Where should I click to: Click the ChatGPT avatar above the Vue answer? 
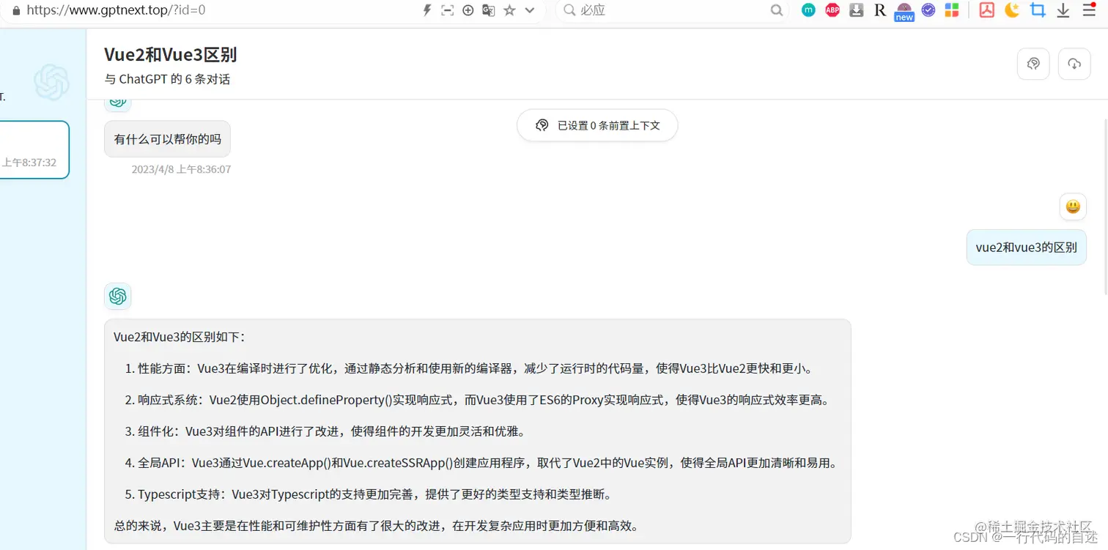(x=118, y=296)
